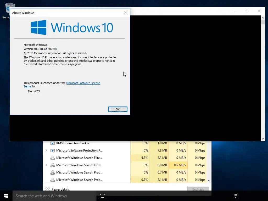Click the 3.3 MB memory value

(162, 158)
